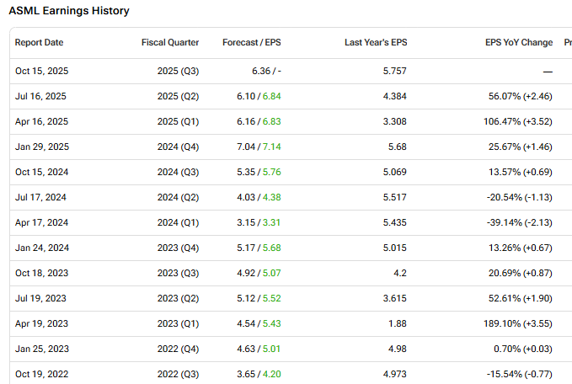Screen dimensions: 572x384
Task: Click the 106.47% (+3.52) YoY change value
Action: point(516,122)
